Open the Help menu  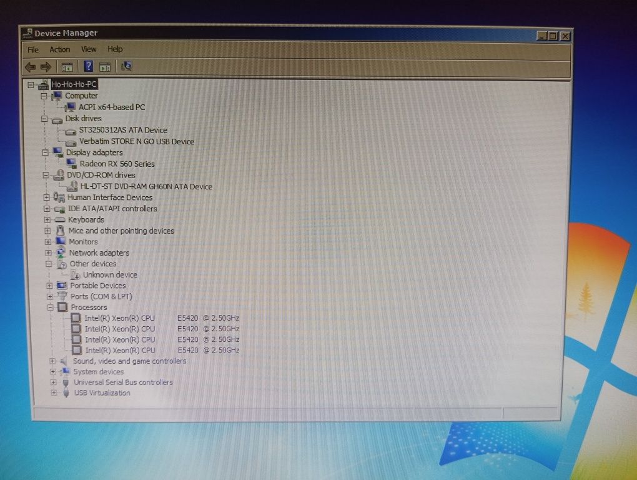(x=115, y=49)
